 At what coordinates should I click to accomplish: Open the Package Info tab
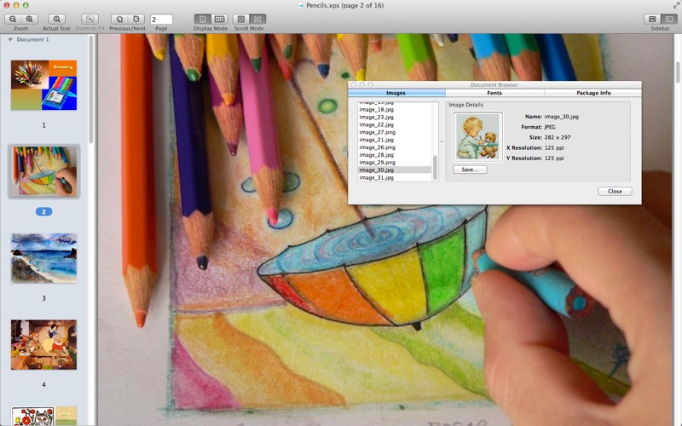pyautogui.click(x=592, y=92)
